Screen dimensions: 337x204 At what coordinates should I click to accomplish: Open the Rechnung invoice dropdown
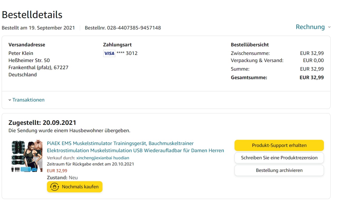tap(310, 27)
